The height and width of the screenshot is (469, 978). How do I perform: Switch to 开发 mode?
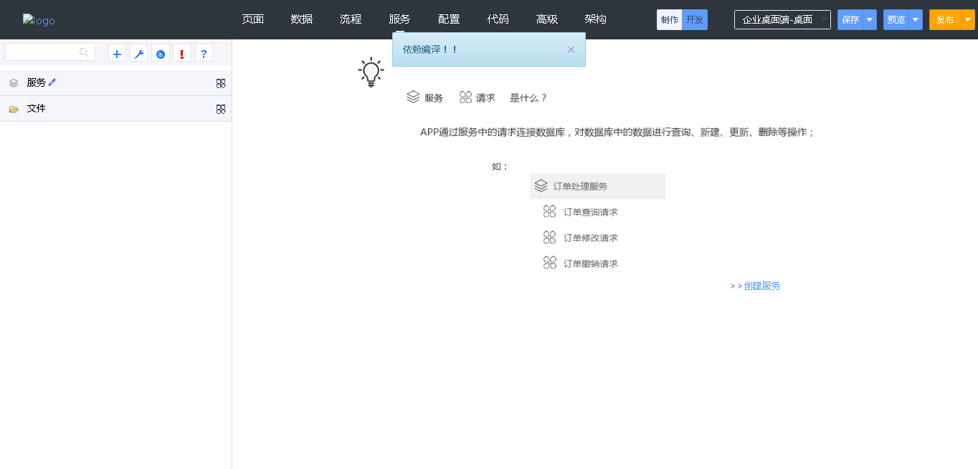pos(694,20)
